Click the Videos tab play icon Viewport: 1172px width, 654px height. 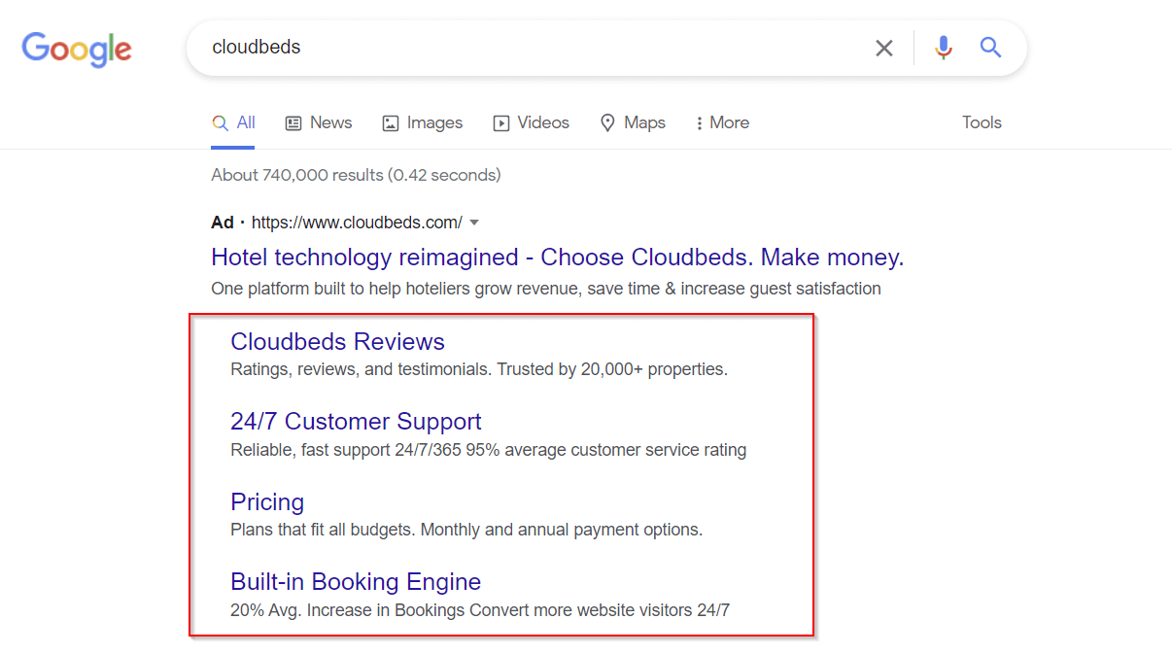501,123
